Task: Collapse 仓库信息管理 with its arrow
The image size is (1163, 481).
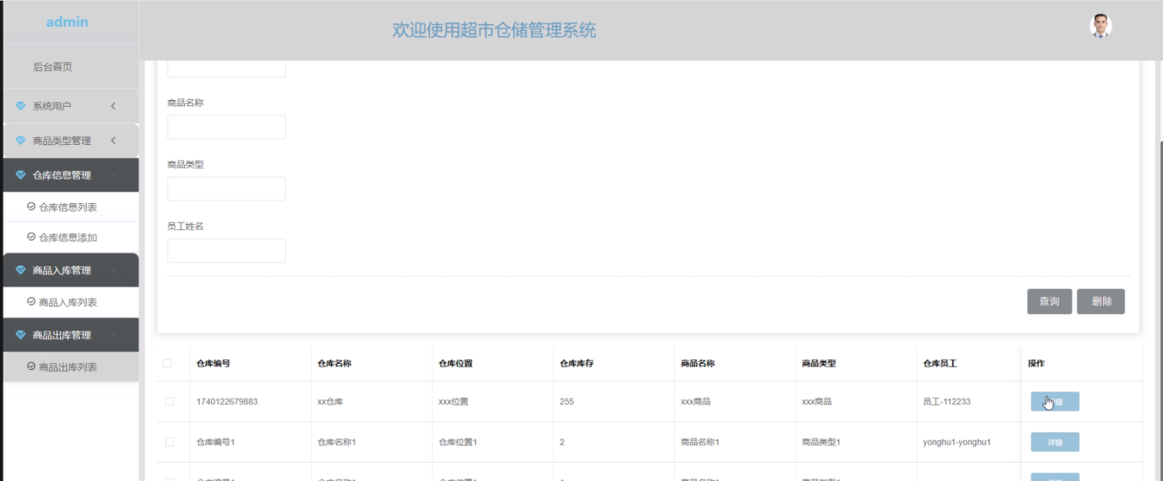Action: (x=113, y=175)
